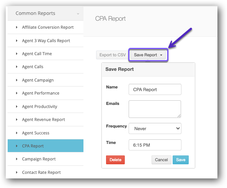Open Agent Revenue Report

pos(43,119)
